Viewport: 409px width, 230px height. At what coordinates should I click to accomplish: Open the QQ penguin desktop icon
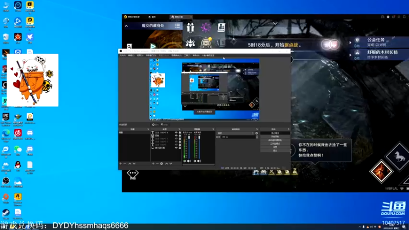[18, 166]
